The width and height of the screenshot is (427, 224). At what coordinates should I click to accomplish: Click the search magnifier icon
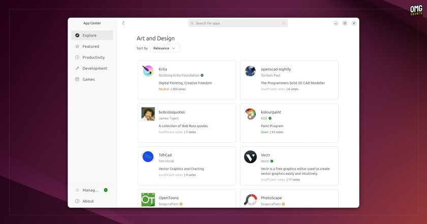192,23
